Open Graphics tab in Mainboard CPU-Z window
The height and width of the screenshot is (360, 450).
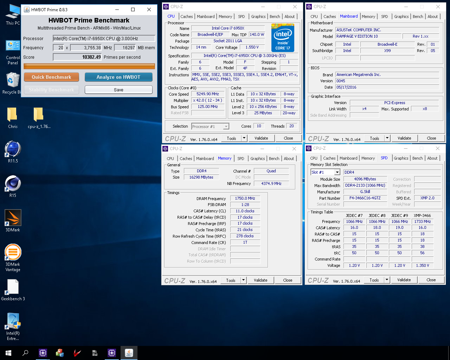401,17
